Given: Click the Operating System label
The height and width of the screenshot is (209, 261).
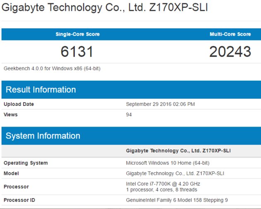Looking at the screenshot, I should pos(26,163).
